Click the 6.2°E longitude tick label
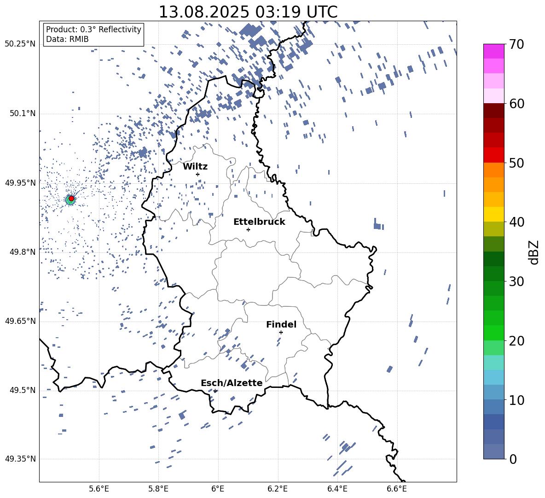Viewport: 545px width, 498px height. 278,489
